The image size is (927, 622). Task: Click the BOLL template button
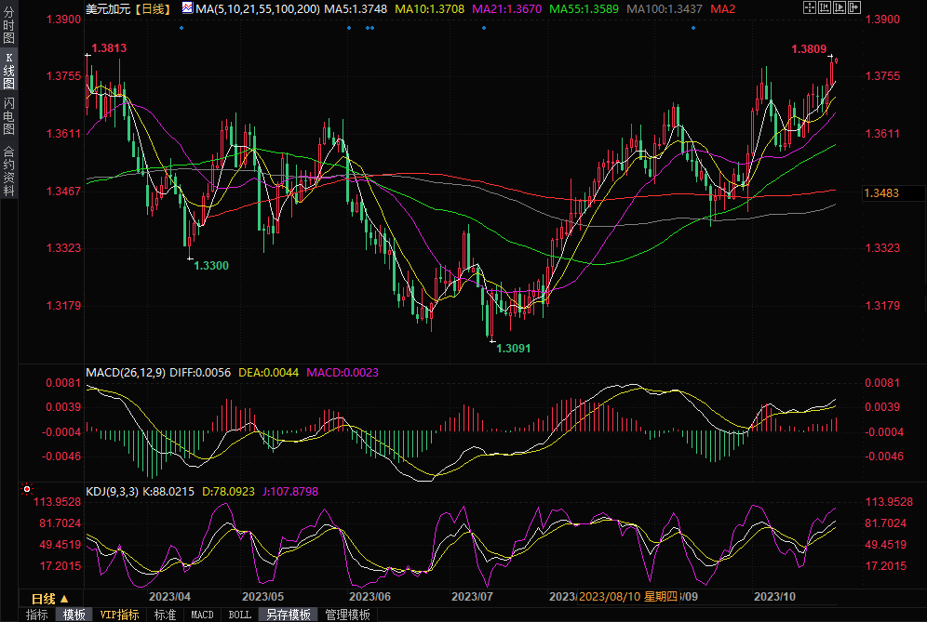click(239, 615)
